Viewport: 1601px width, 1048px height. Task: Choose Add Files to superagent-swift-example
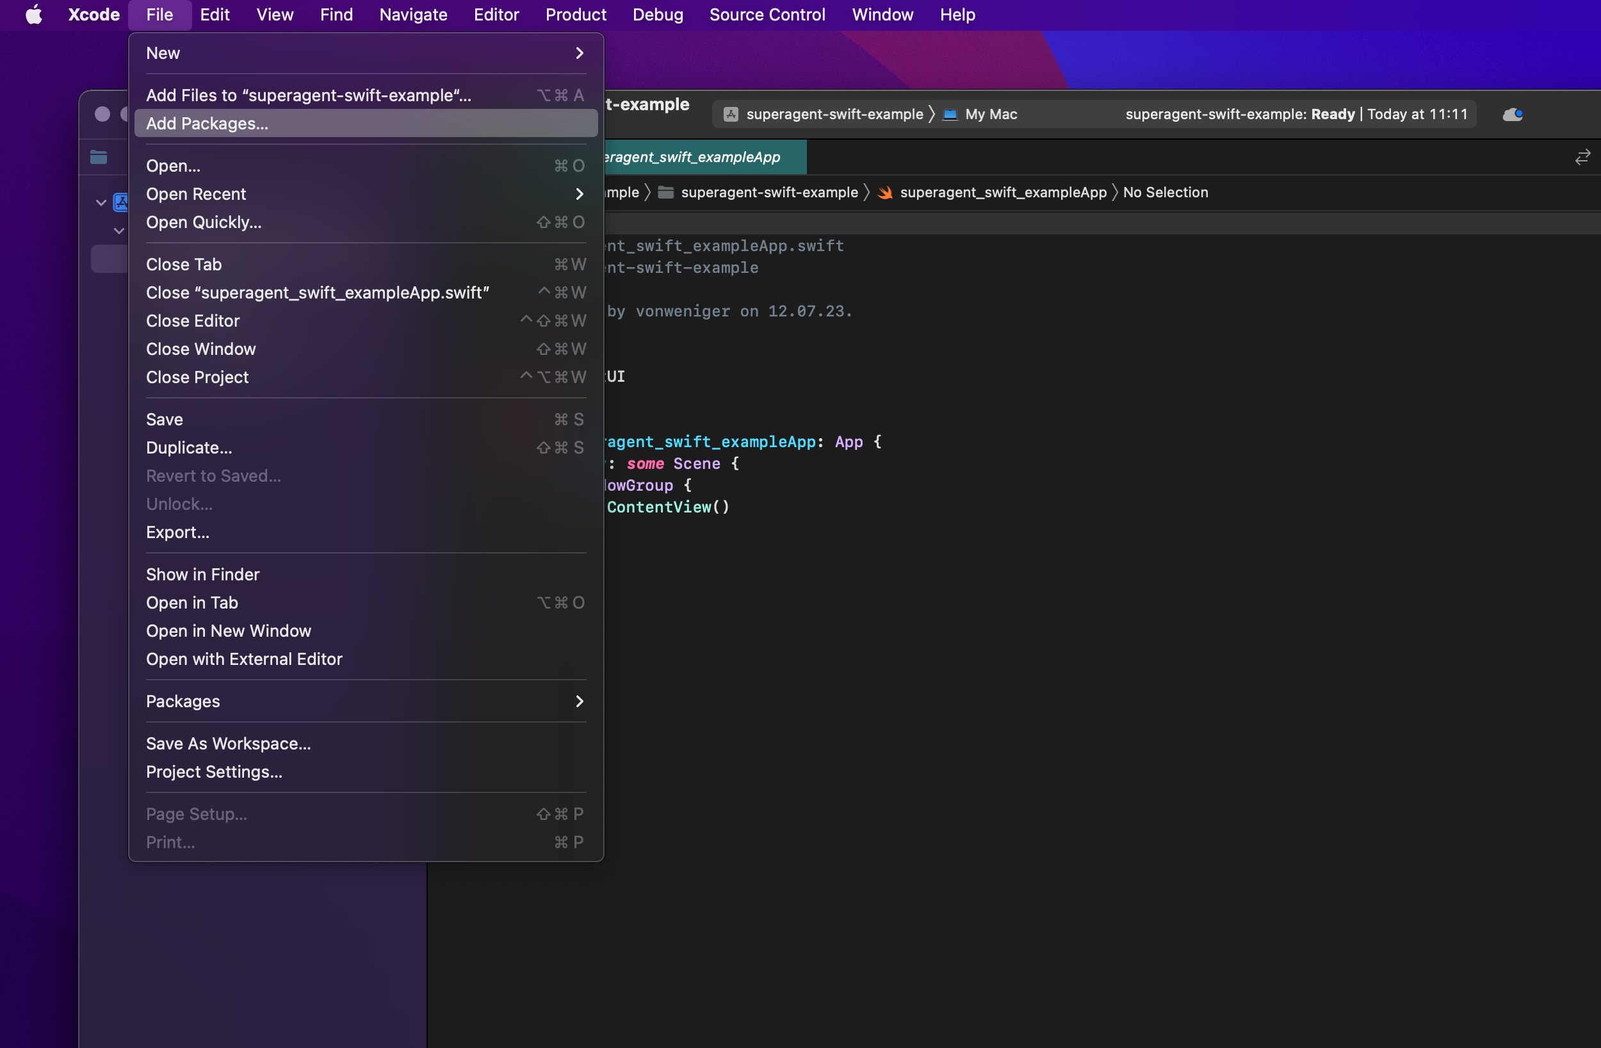[x=366, y=95]
